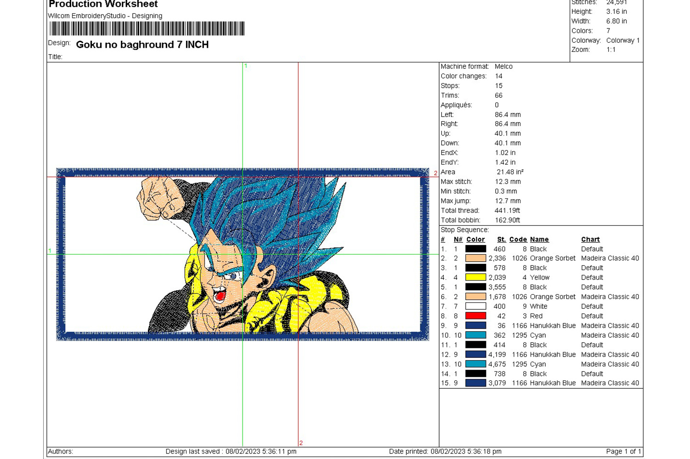690x459 pixels.
Task: Select the Up value "40.1 mm"
Action: pyautogui.click(x=508, y=134)
